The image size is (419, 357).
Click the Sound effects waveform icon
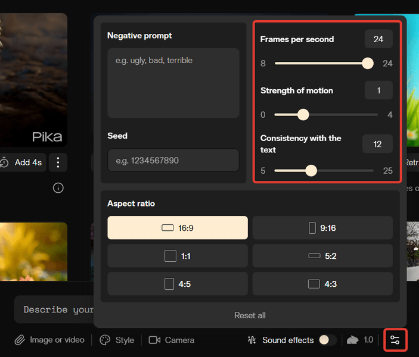coord(252,340)
